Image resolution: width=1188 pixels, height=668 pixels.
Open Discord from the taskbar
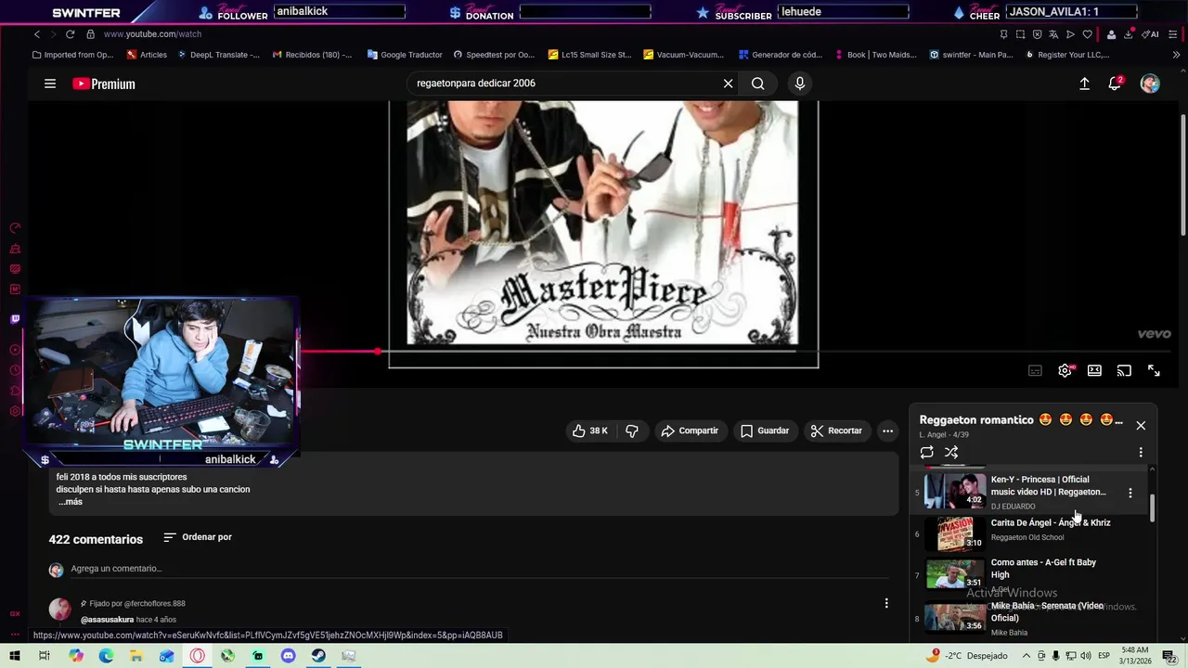click(288, 656)
